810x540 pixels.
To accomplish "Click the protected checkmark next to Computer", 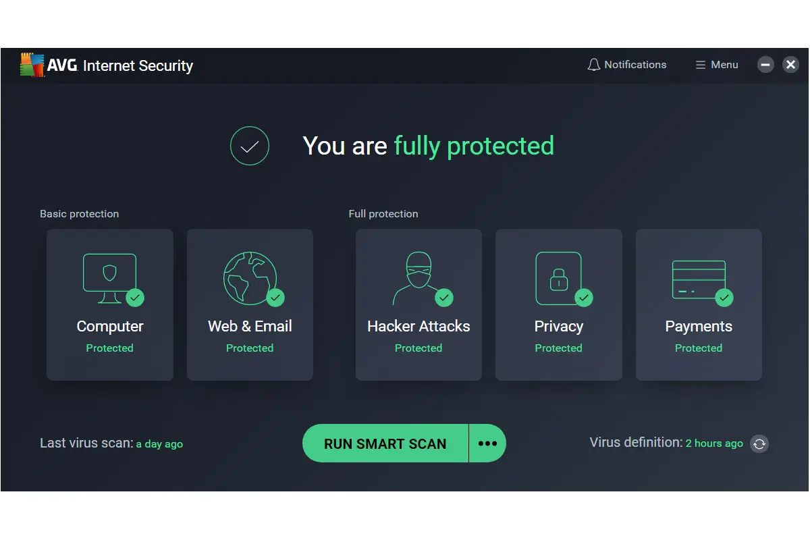I will click(135, 298).
